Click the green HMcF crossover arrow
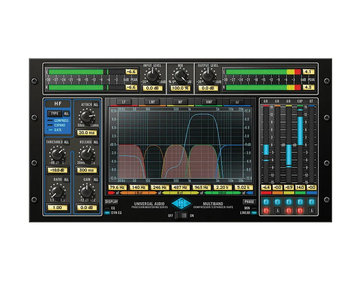The image size is (361, 283). 222,193
